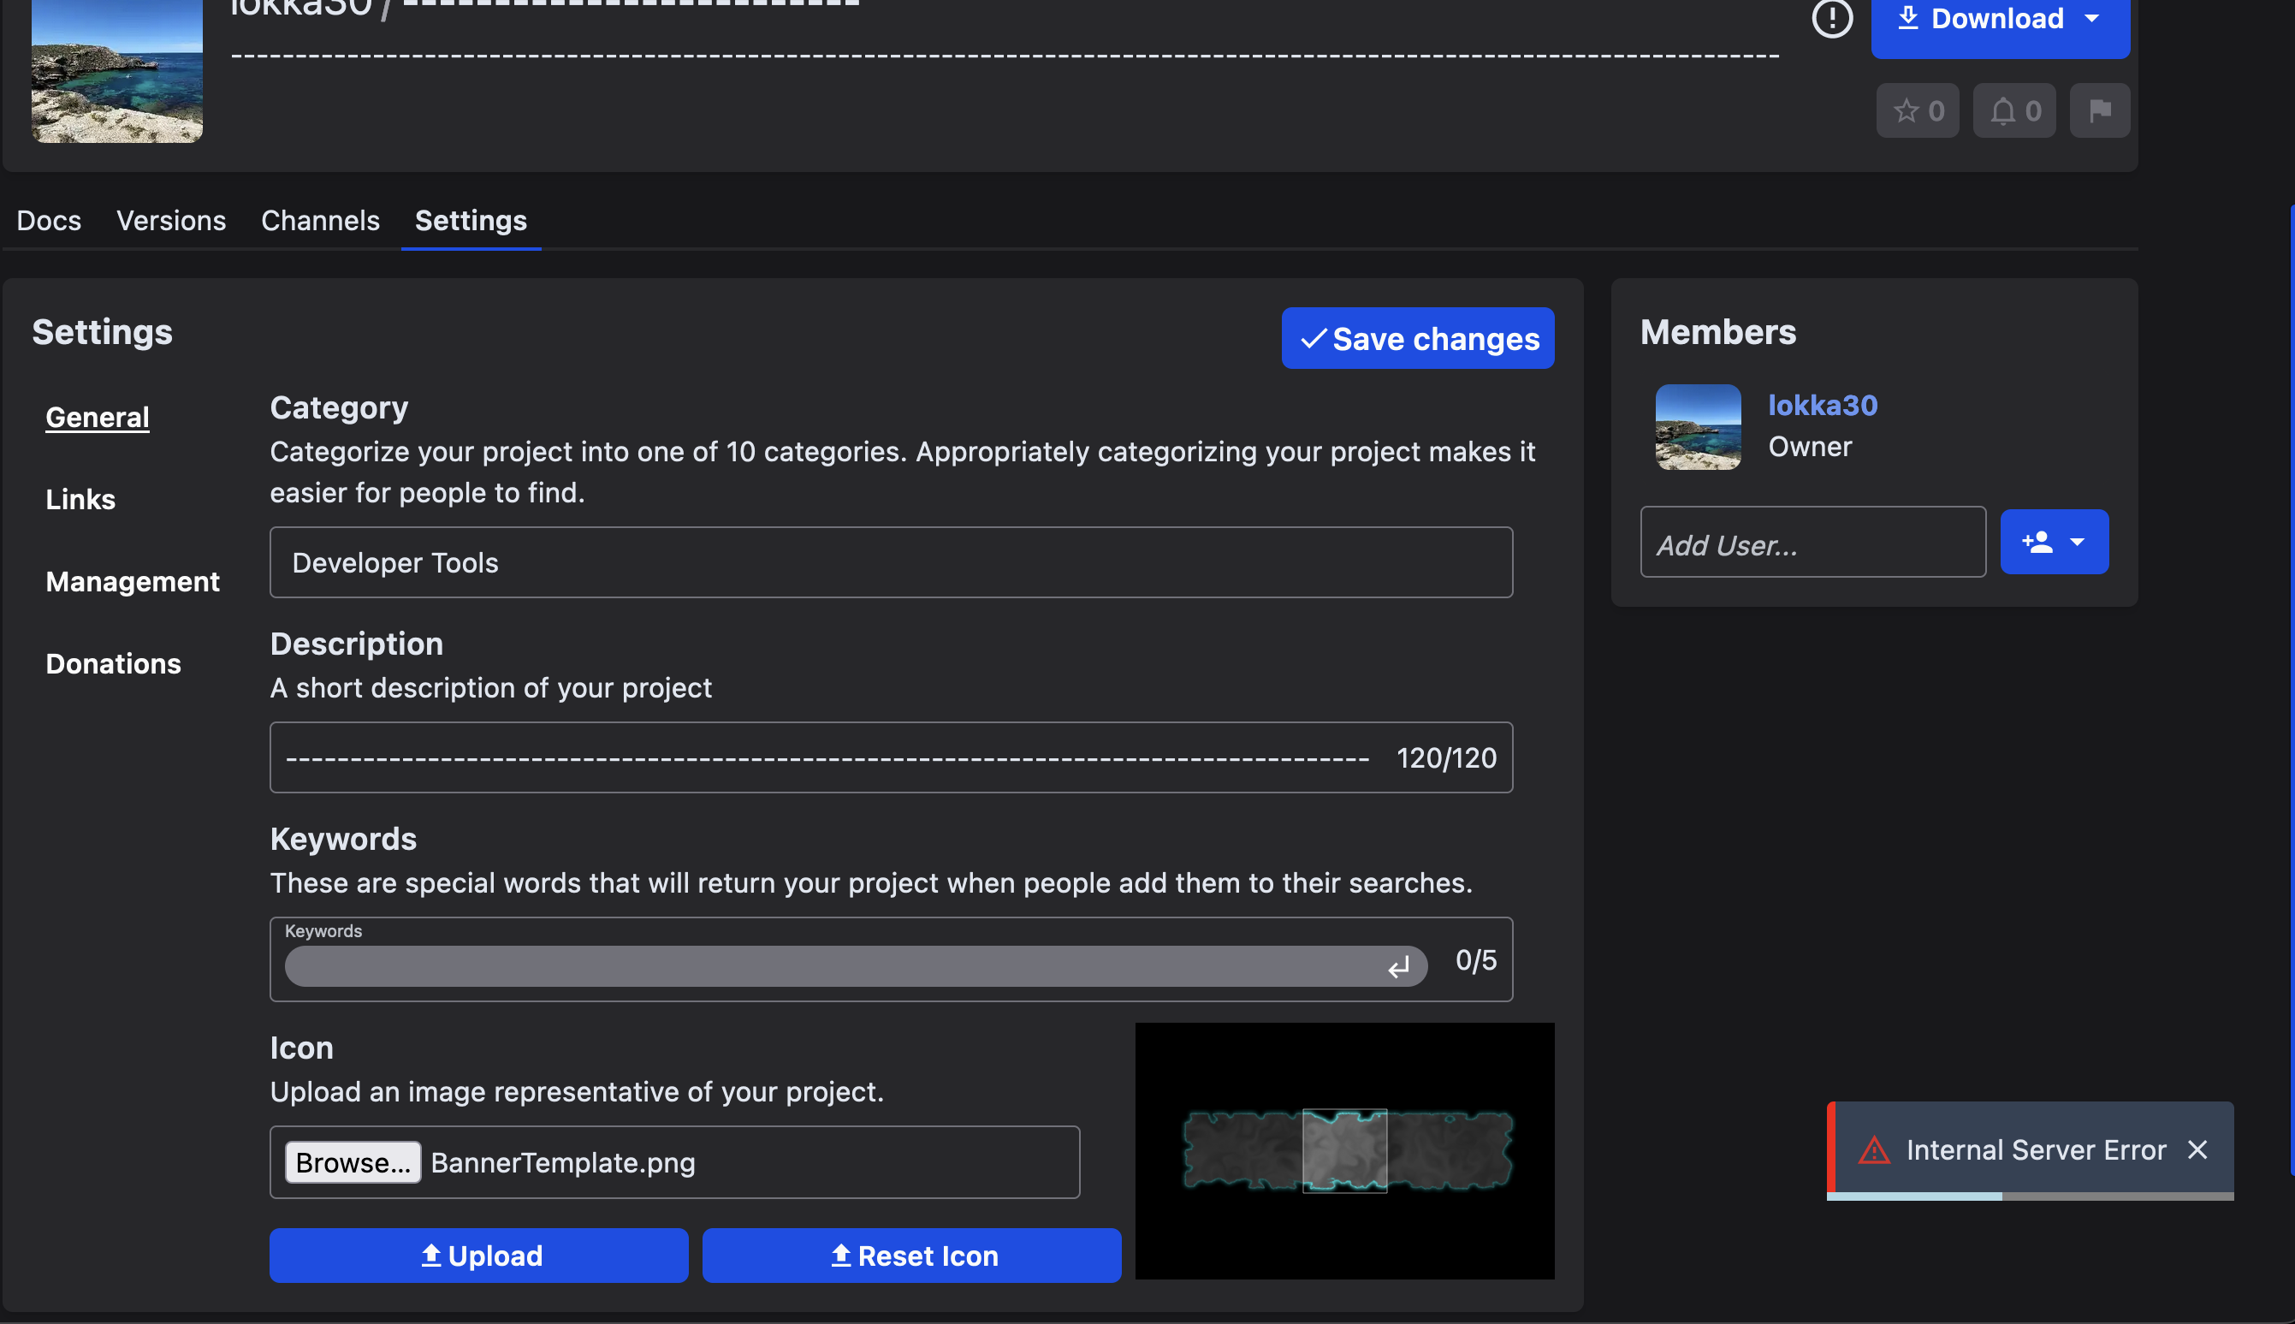Image resolution: width=2295 pixels, height=1324 pixels.
Task: Open the lokka30 member profile link
Action: click(1823, 405)
